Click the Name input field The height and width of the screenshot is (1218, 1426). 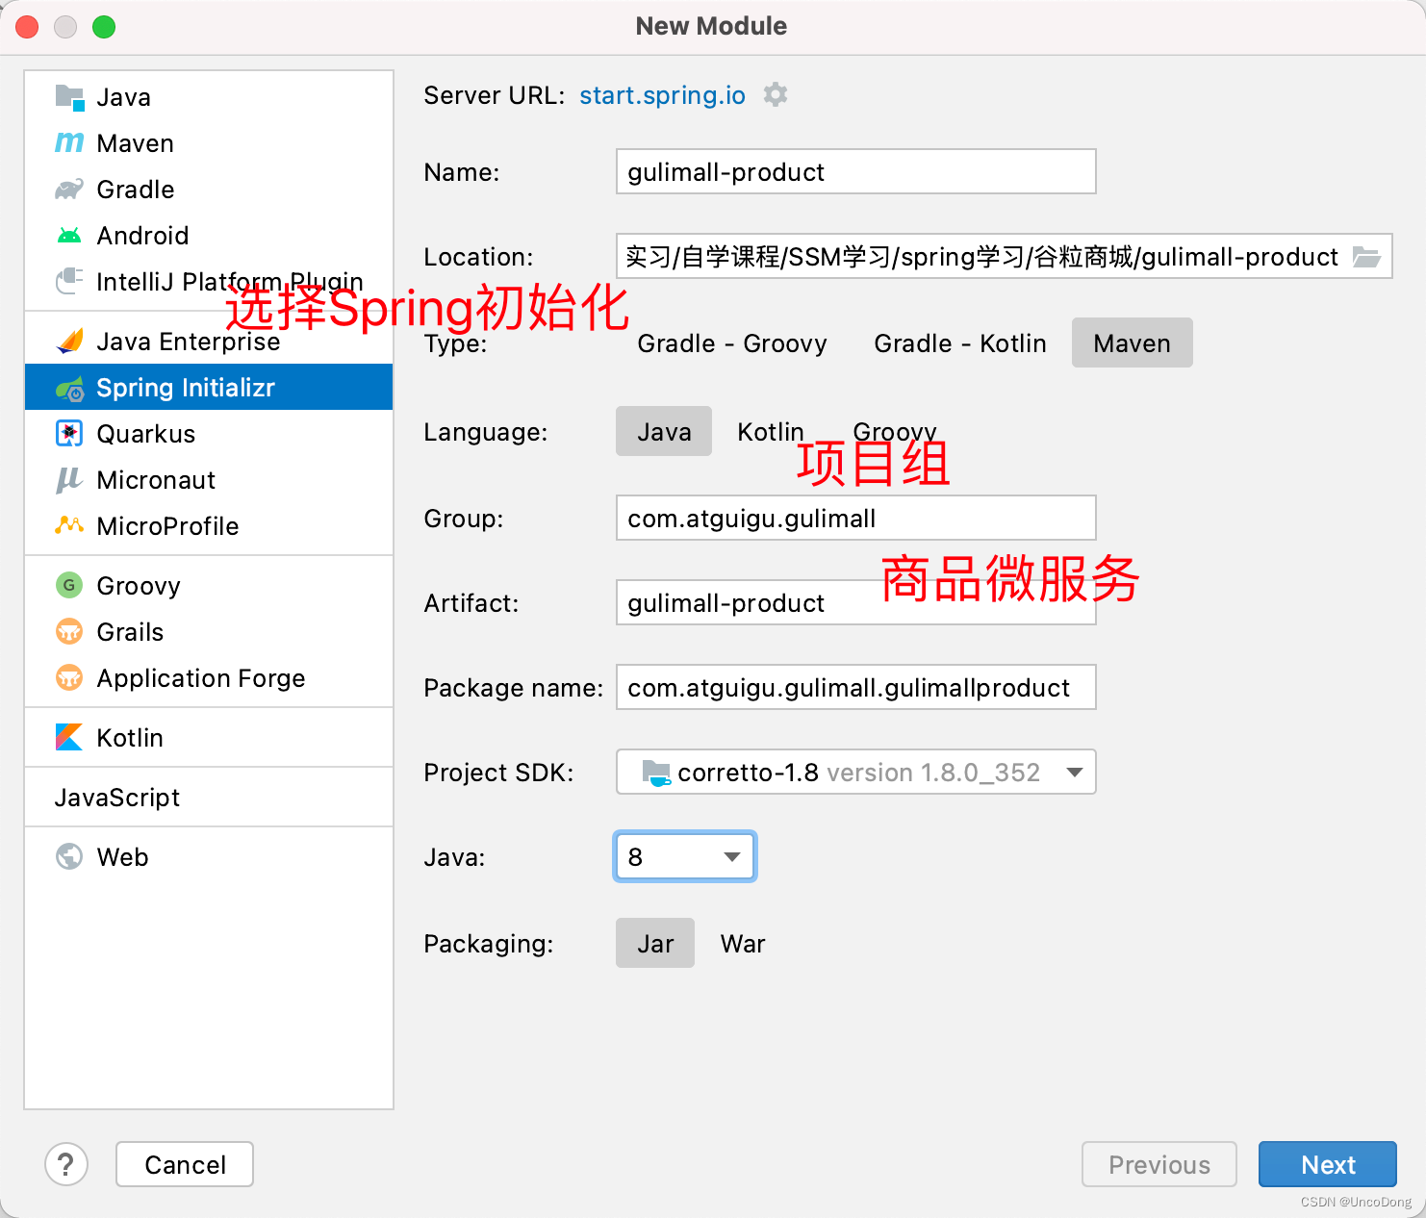(x=856, y=172)
